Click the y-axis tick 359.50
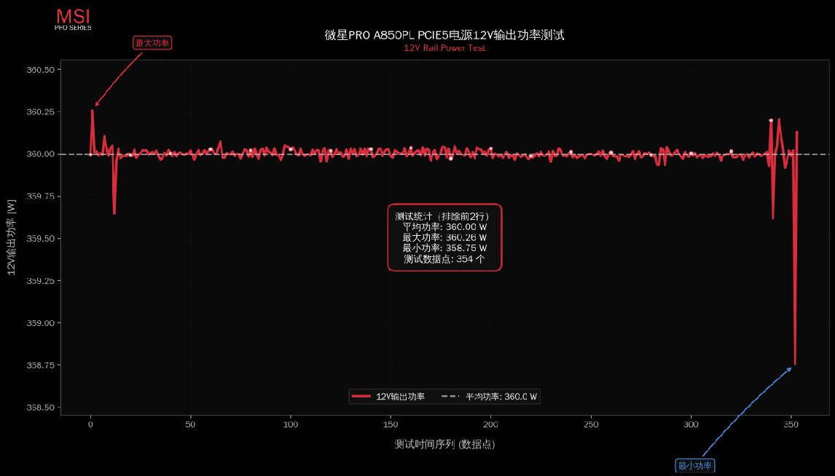The height and width of the screenshot is (476, 835). (x=41, y=239)
